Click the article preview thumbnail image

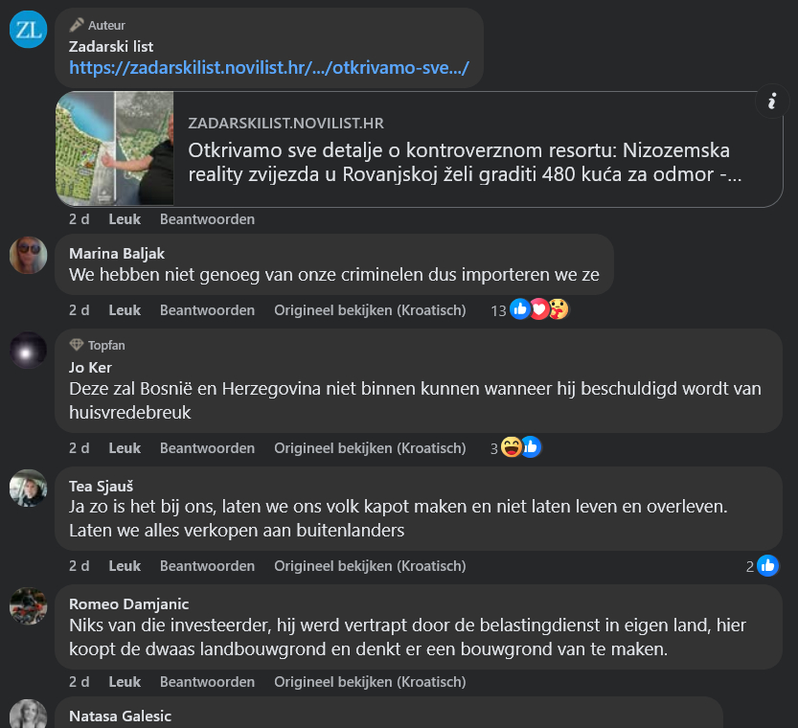pyautogui.click(x=115, y=148)
